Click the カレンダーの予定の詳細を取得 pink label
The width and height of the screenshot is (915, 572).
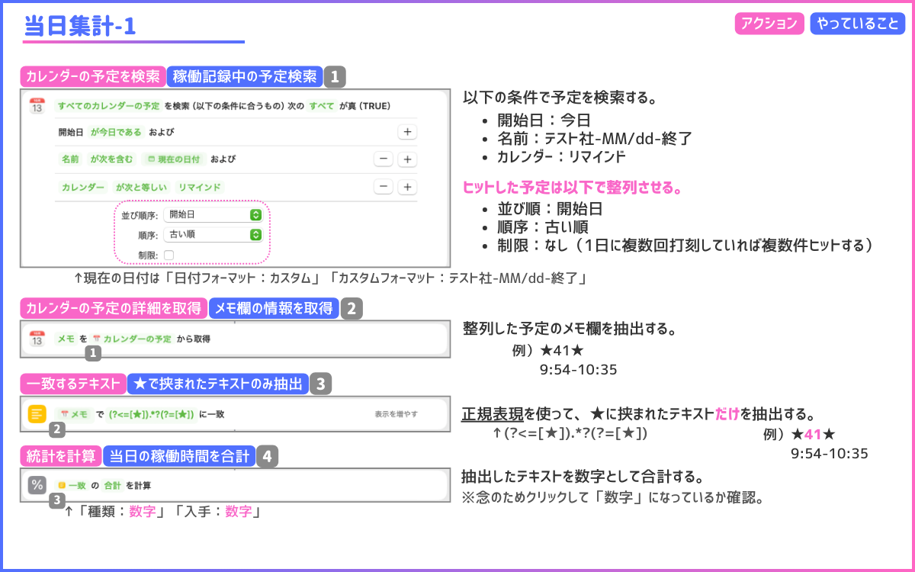pyautogui.click(x=114, y=308)
